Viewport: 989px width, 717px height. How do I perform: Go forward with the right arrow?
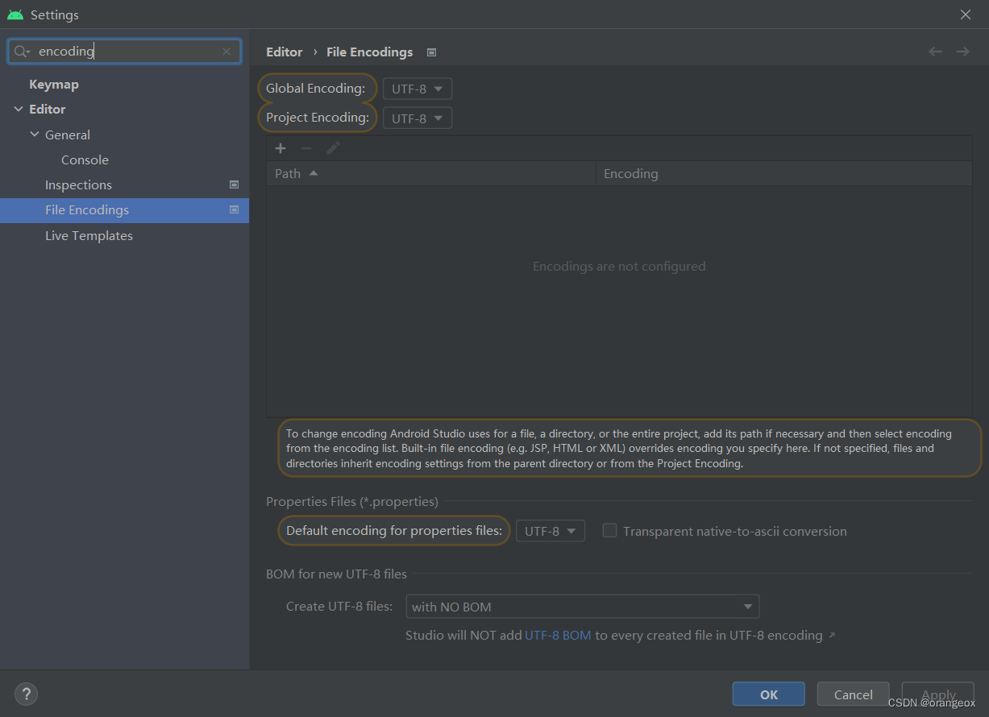point(962,52)
